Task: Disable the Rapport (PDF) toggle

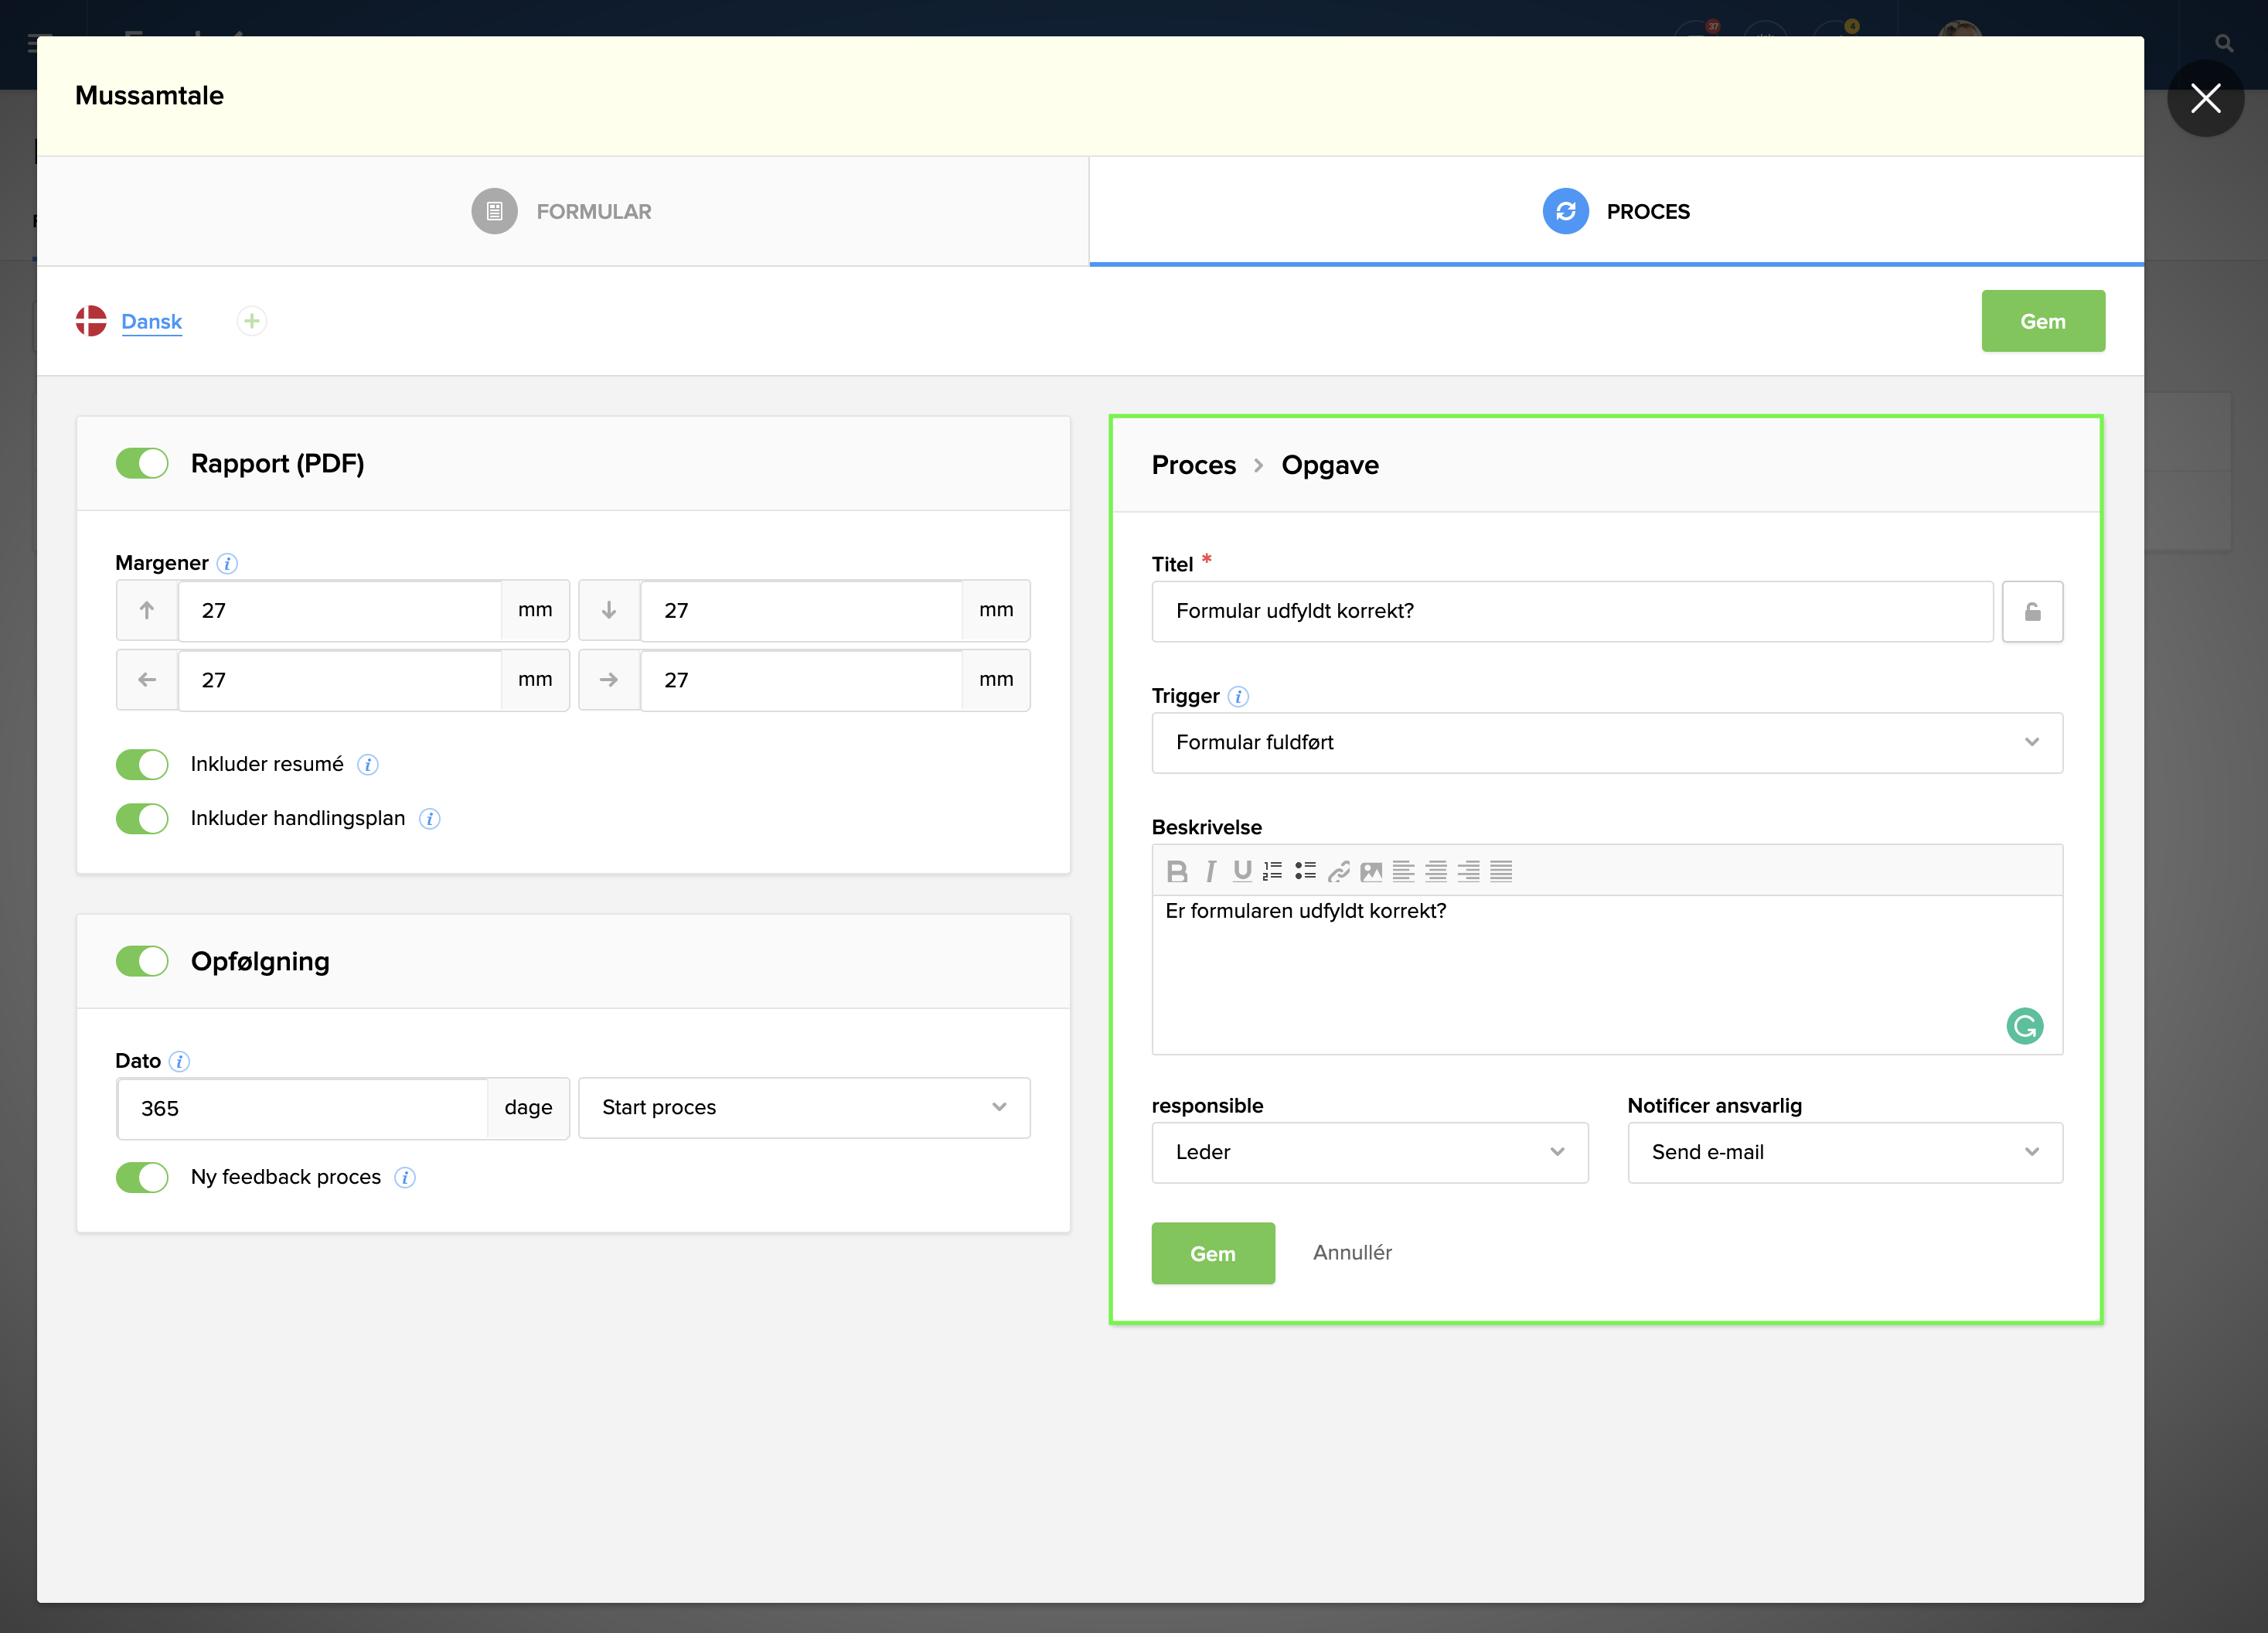Action: (x=142, y=463)
